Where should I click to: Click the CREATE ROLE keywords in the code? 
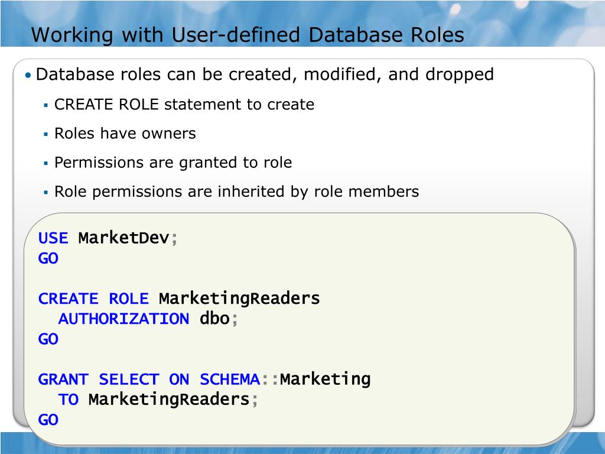[x=93, y=299]
